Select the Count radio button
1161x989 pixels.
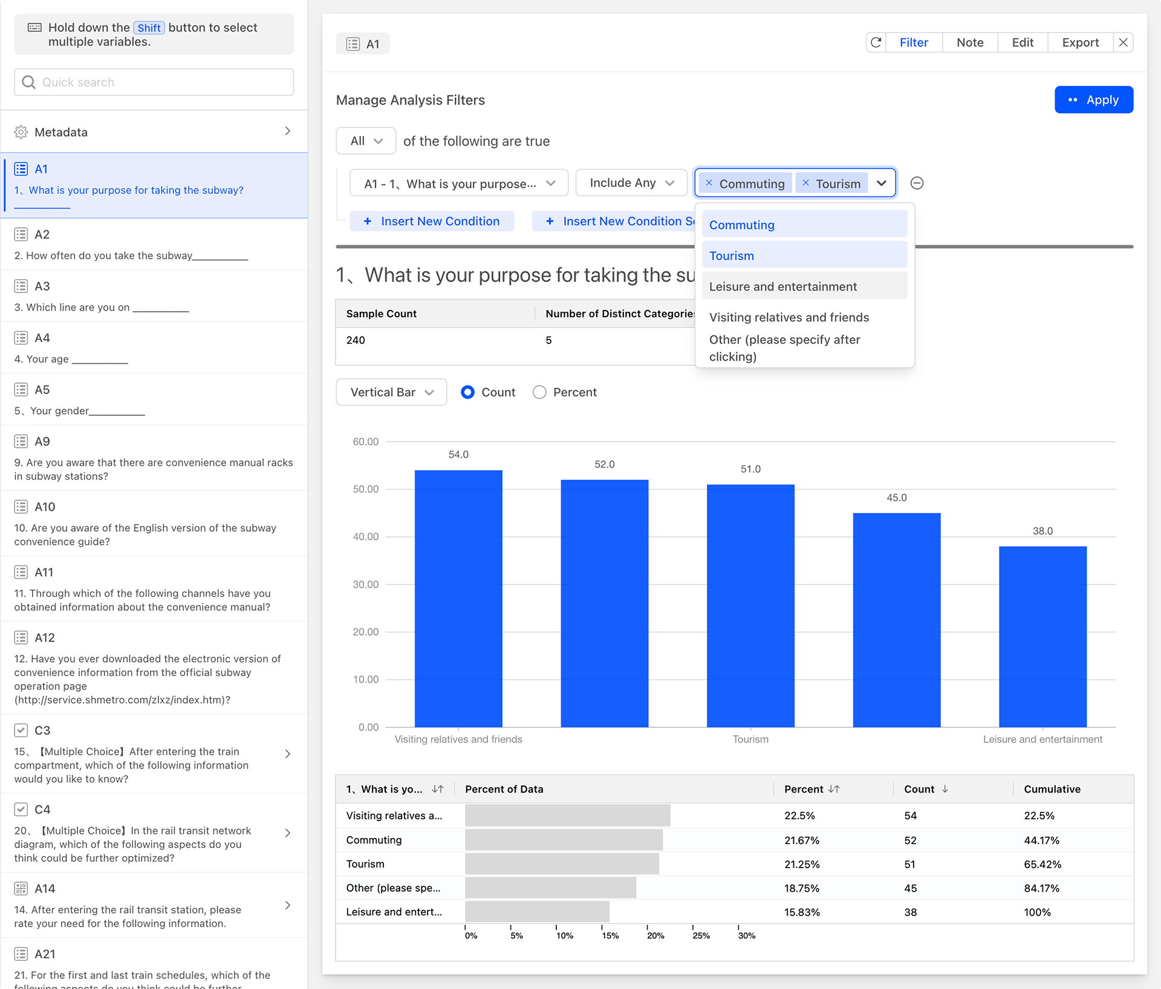[467, 392]
